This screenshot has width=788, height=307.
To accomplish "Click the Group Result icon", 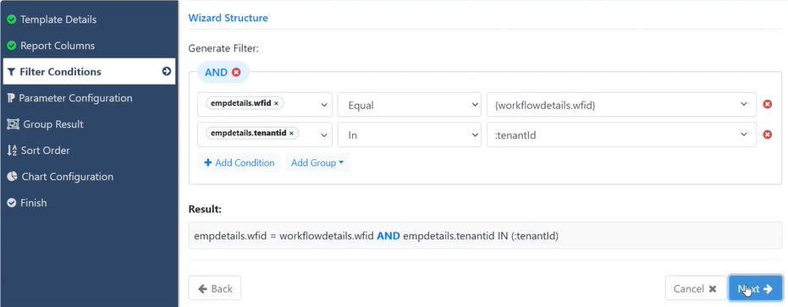I will coord(13,124).
